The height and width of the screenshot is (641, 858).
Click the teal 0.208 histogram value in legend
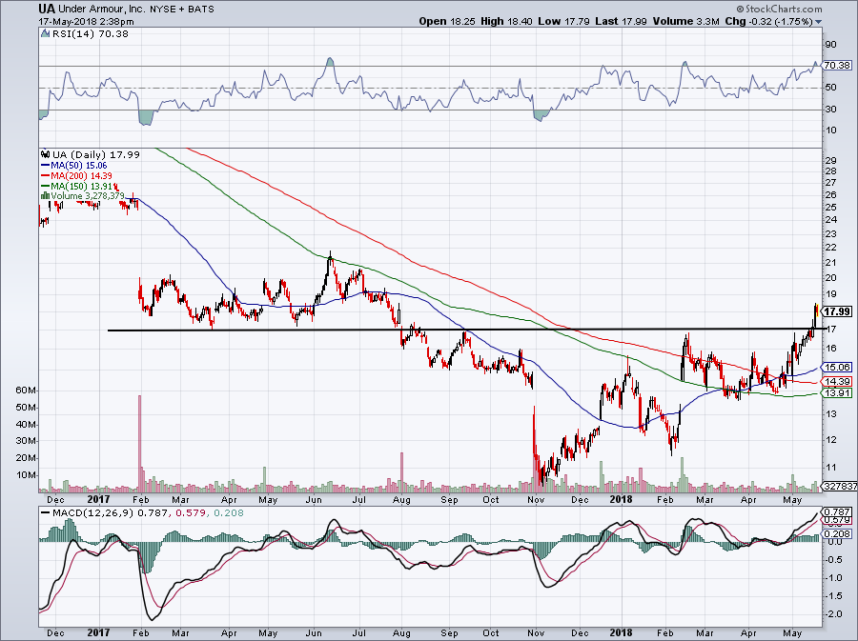click(229, 513)
